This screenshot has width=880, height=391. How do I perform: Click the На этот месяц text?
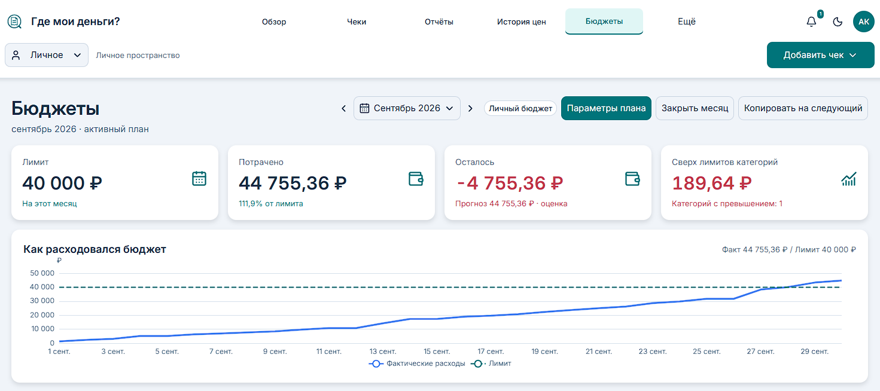coord(50,204)
